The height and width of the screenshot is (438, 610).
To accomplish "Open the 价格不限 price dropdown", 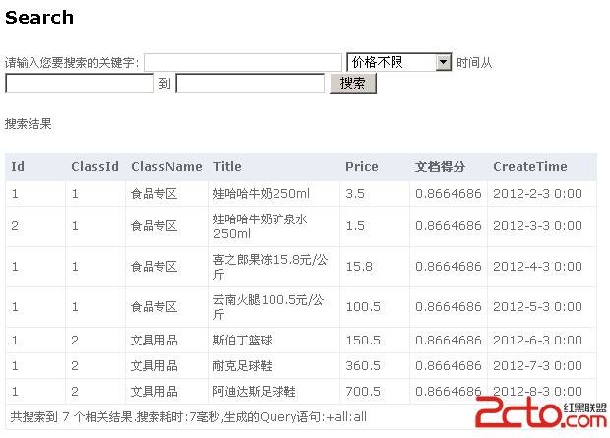I will click(399, 62).
